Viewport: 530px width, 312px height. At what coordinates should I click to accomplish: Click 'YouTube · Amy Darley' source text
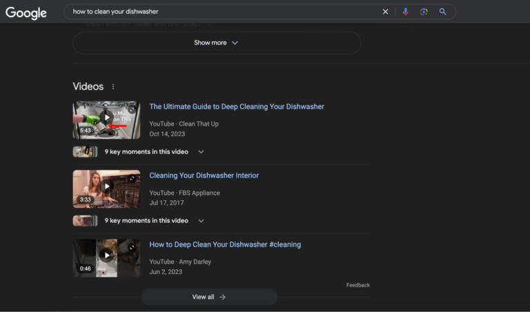[x=180, y=262]
